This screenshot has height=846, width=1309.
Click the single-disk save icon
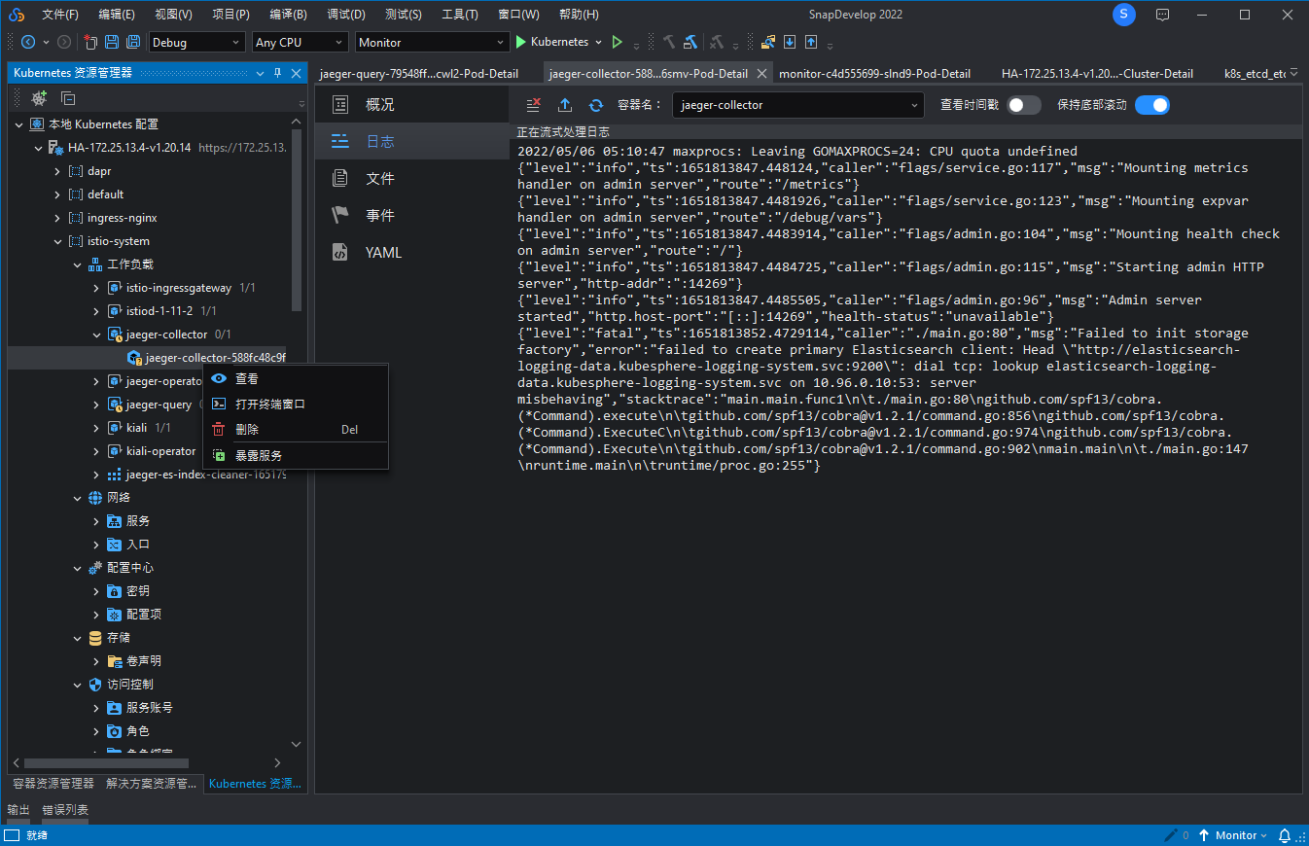coord(111,42)
